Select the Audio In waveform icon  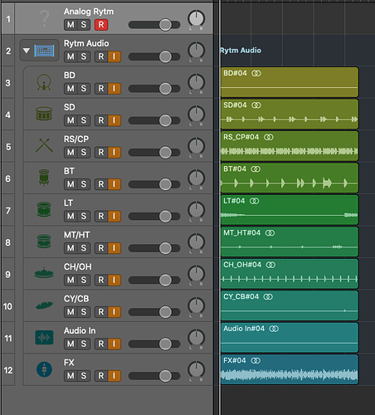[44, 338]
